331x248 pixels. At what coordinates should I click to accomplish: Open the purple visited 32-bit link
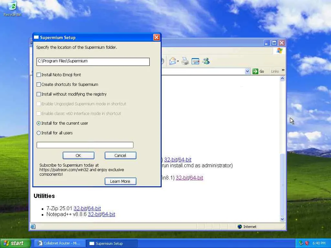pos(182,178)
